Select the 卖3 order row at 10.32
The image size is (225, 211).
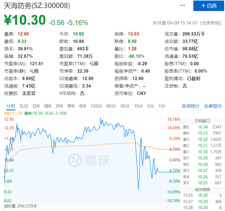coord(202,139)
